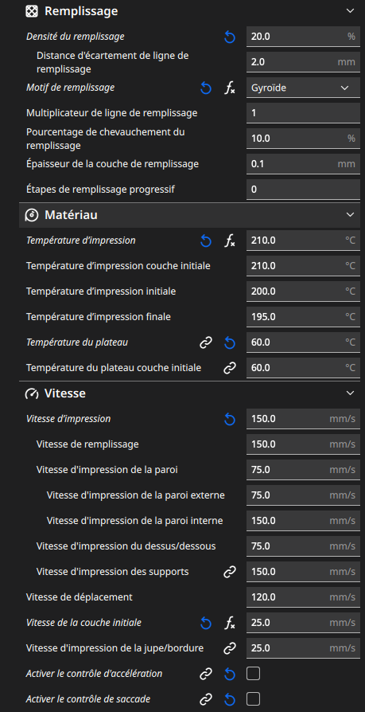The height and width of the screenshot is (712, 365).
Task: Click the fx icon beside Motif de remplissage
Action: pyautogui.click(x=230, y=88)
